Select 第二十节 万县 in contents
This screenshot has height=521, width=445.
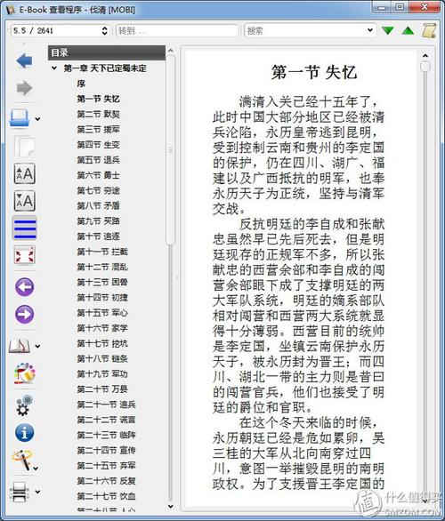(102, 389)
